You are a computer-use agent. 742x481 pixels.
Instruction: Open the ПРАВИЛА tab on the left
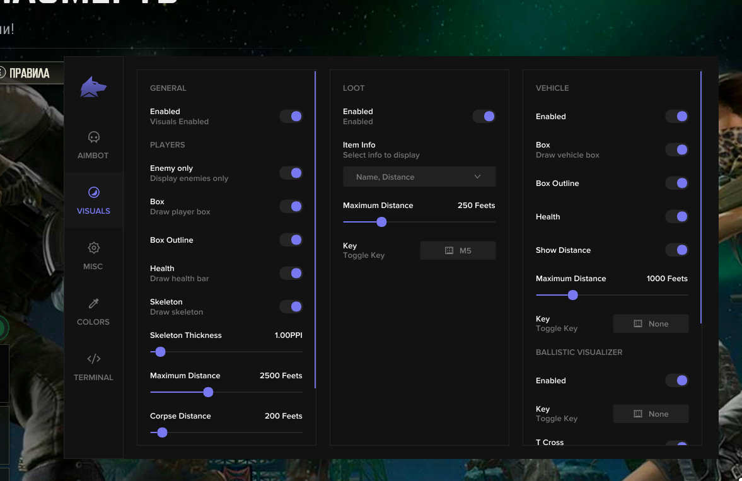coord(30,72)
